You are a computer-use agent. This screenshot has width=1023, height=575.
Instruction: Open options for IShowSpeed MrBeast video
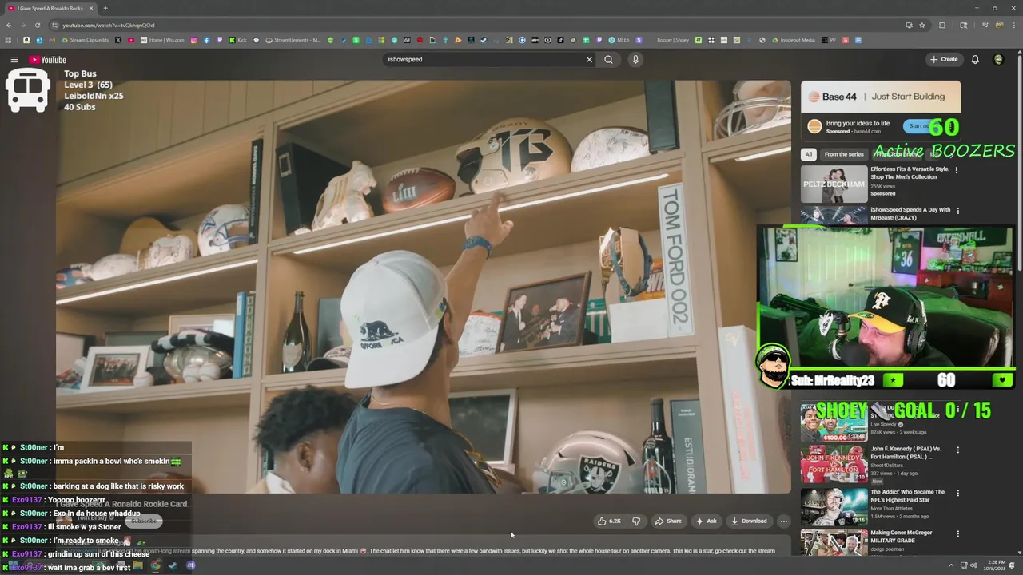click(957, 211)
